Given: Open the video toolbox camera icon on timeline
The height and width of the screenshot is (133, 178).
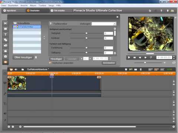Looking at the screenshot, I should click(x=11, y=69).
